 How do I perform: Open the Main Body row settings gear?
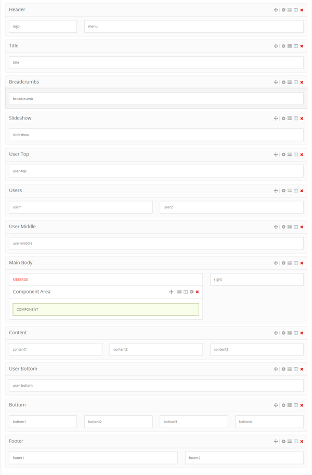tap(283, 263)
